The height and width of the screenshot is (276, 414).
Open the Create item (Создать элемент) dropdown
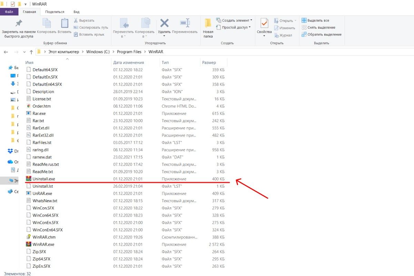click(234, 20)
